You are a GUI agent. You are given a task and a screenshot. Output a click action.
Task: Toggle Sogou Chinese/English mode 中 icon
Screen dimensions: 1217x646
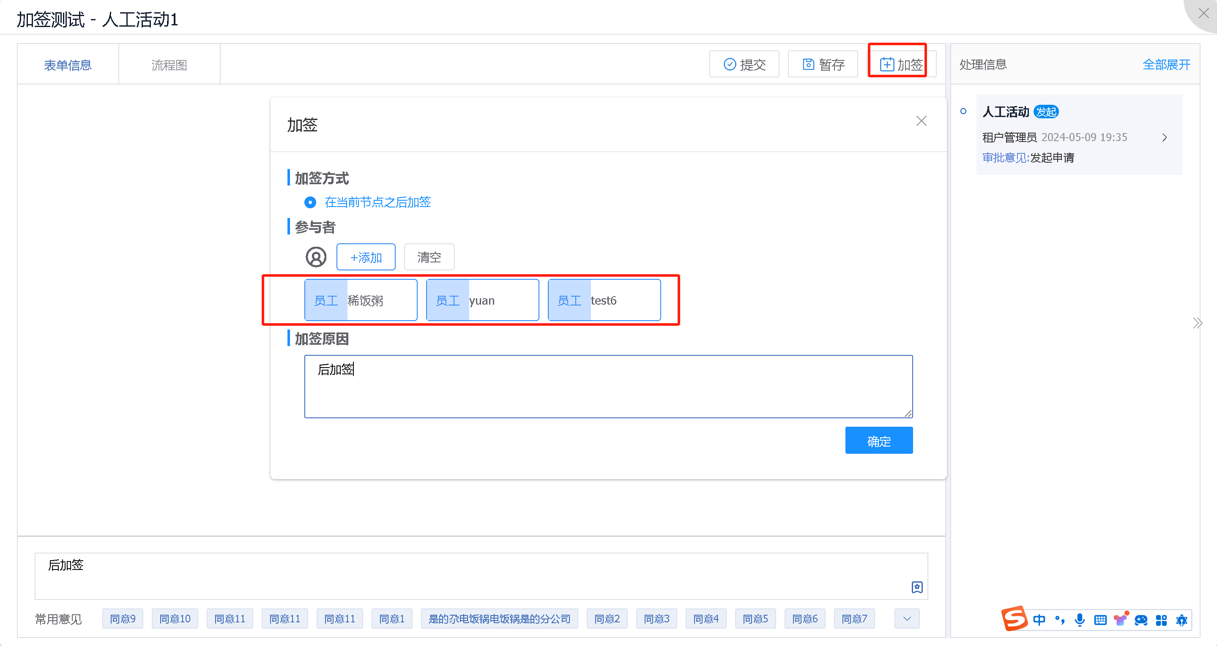(x=1039, y=619)
